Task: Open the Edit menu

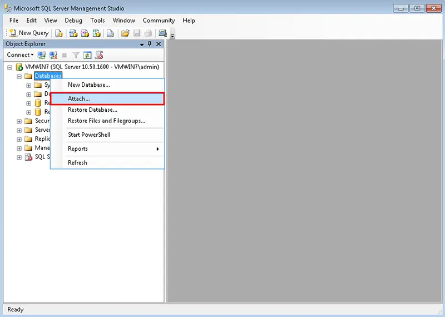Action: (31, 21)
